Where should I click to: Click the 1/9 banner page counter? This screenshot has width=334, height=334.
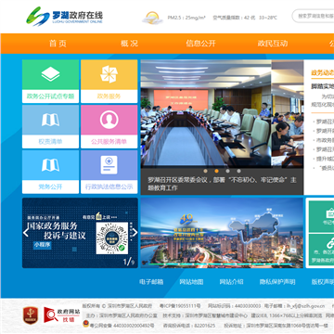[x=129, y=262]
